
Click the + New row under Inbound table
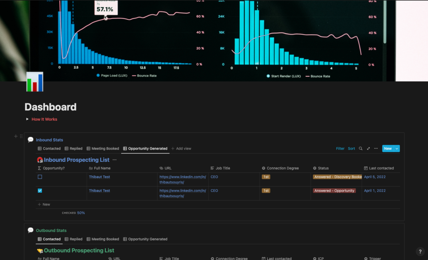[44, 204]
